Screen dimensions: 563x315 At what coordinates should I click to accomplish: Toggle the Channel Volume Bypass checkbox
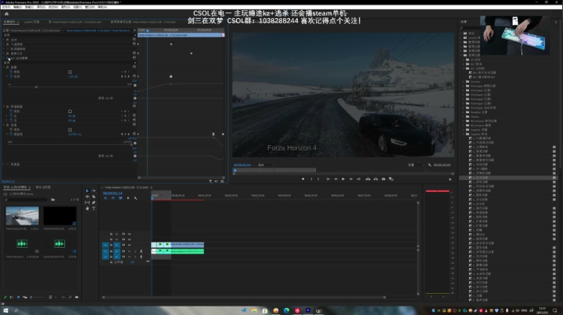[70, 111]
